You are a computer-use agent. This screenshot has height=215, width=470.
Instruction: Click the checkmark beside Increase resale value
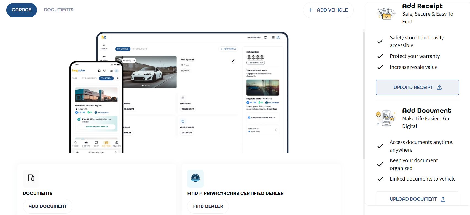(380, 67)
